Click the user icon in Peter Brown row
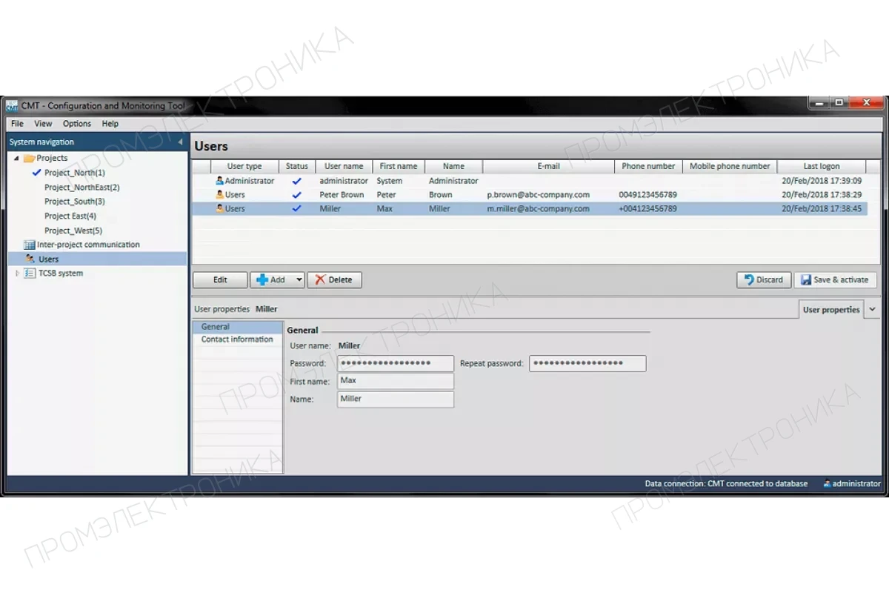The width and height of the screenshot is (889, 593). click(219, 195)
